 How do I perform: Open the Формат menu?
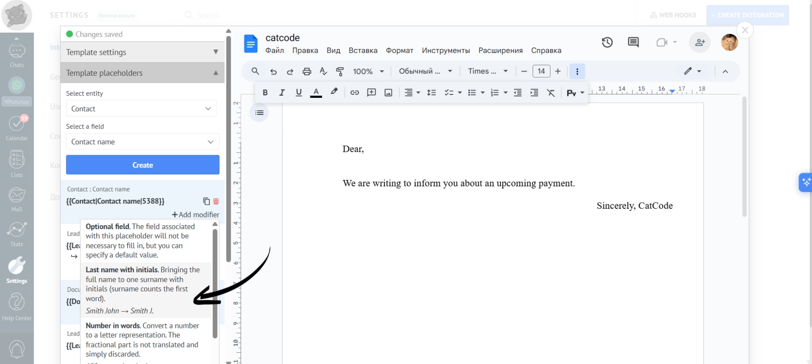399,50
